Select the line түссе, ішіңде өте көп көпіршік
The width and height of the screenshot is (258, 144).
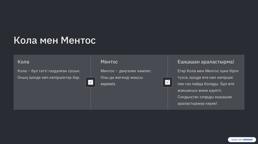tap(205, 78)
